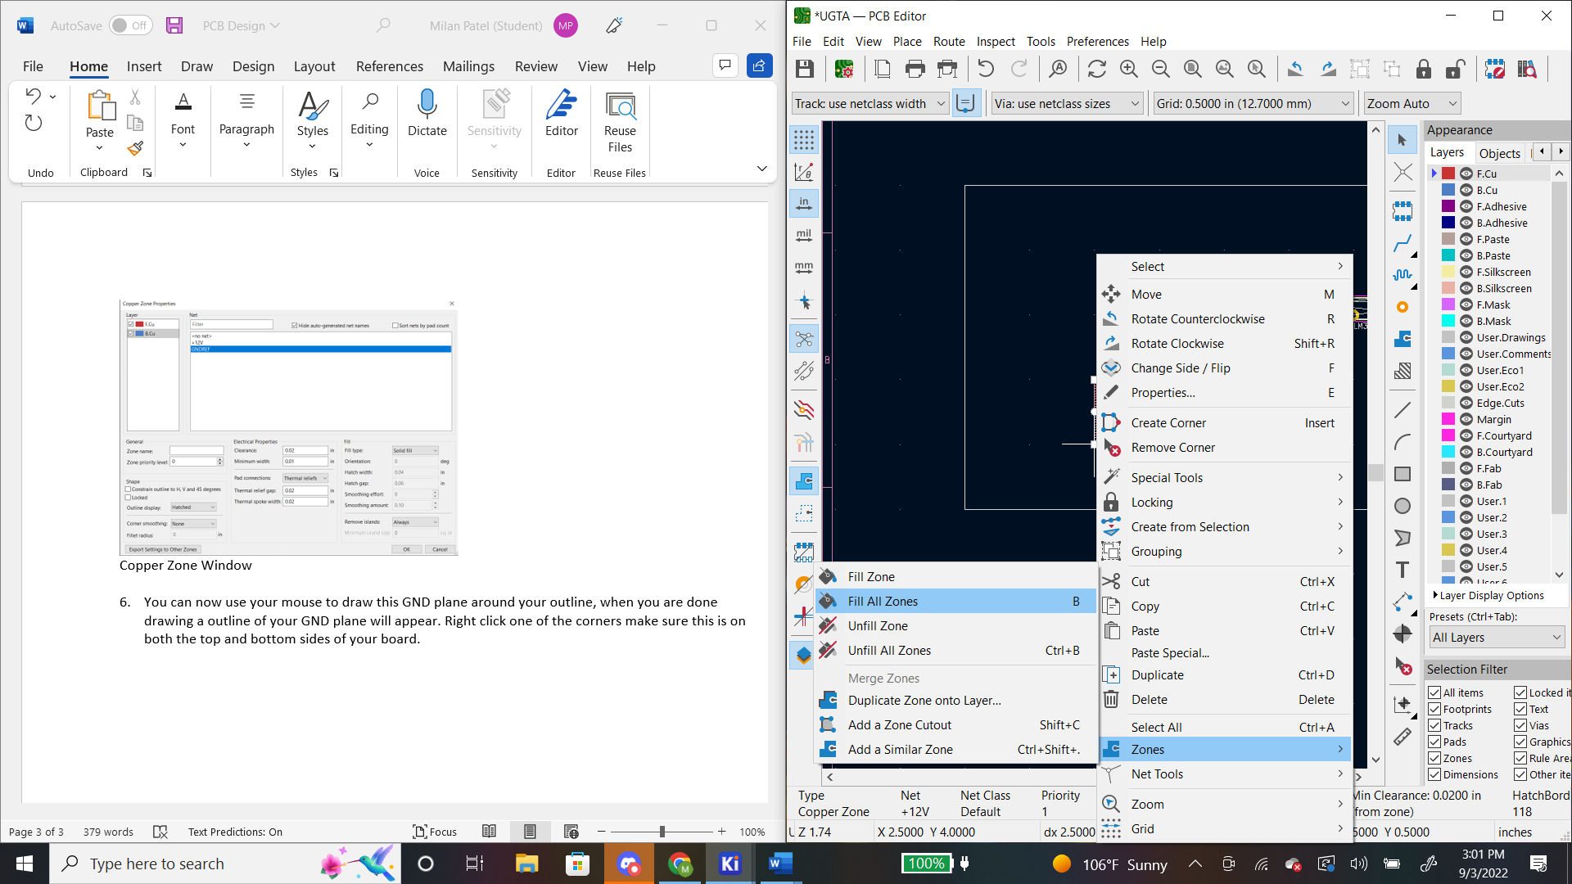Click the Print icon in PCB Editor

[x=915, y=70]
